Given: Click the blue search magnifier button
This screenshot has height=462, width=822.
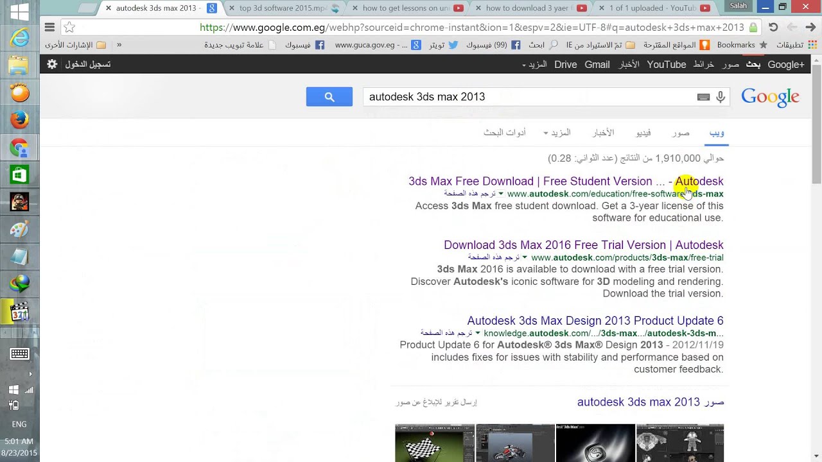Looking at the screenshot, I should point(329,97).
